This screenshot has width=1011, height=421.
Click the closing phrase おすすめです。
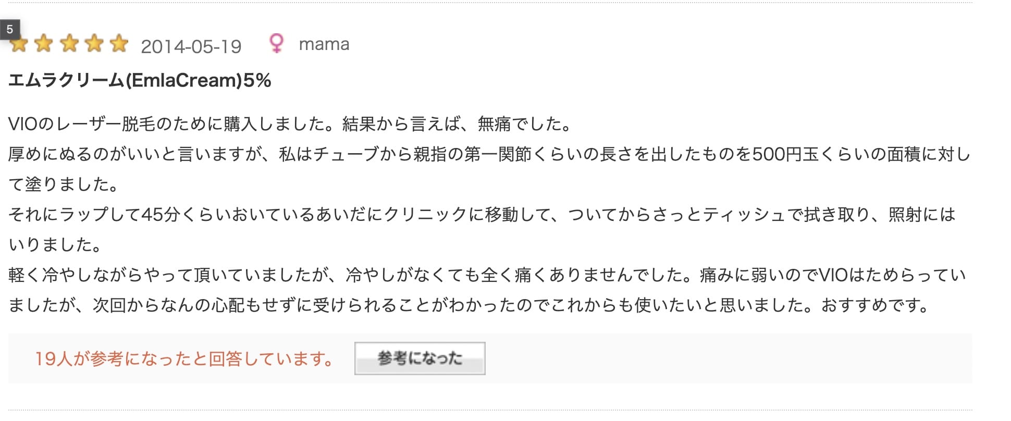[876, 305]
